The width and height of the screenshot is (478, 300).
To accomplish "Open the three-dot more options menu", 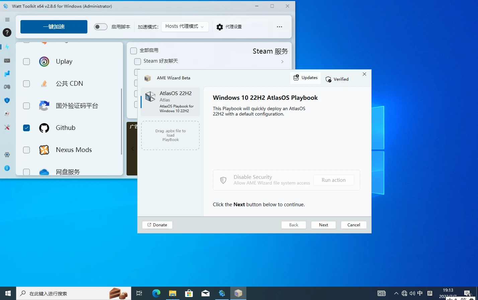I will pos(280,27).
